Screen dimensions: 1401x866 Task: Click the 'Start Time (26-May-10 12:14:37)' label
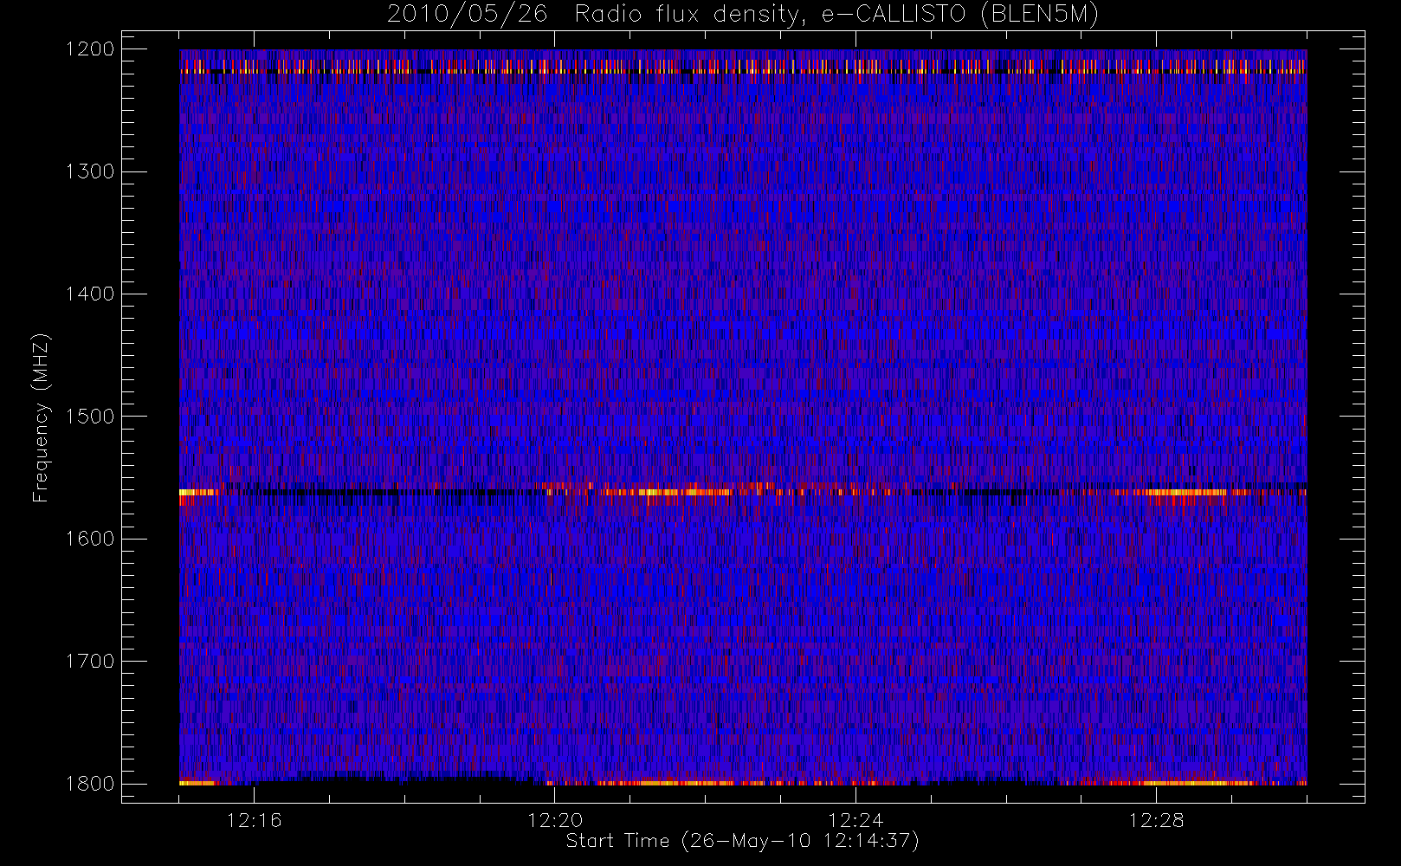point(742,841)
